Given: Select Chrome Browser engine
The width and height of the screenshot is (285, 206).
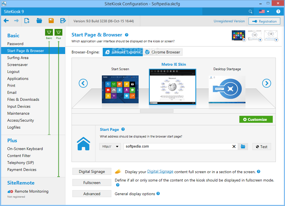Looking at the screenshot, I should (163, 52).
